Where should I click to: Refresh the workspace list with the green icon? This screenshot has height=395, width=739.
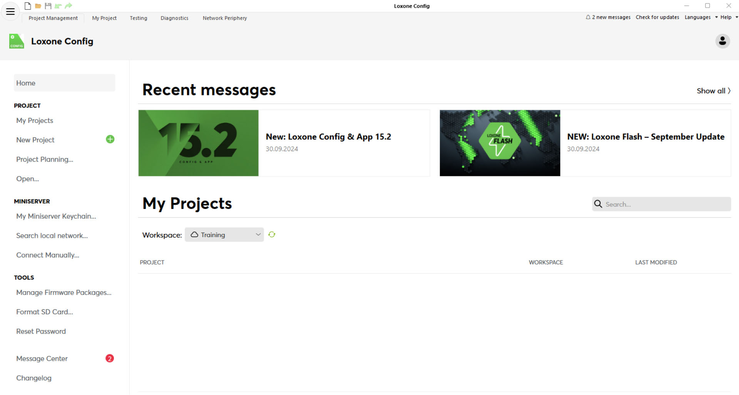pyautogui.click(x=272, y=234)
